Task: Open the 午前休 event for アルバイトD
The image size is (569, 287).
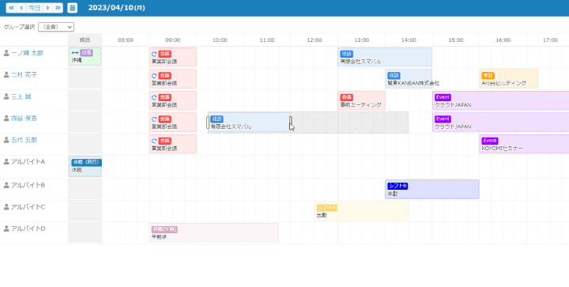Action: [x=214, y=232]
